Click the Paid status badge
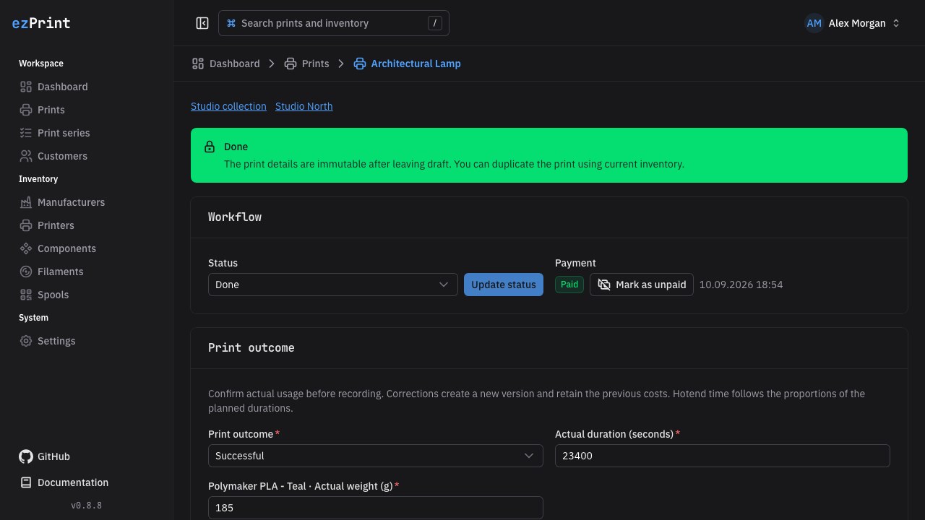The height and width of the screenshot is (520, 925). click(x=569, y=285)
